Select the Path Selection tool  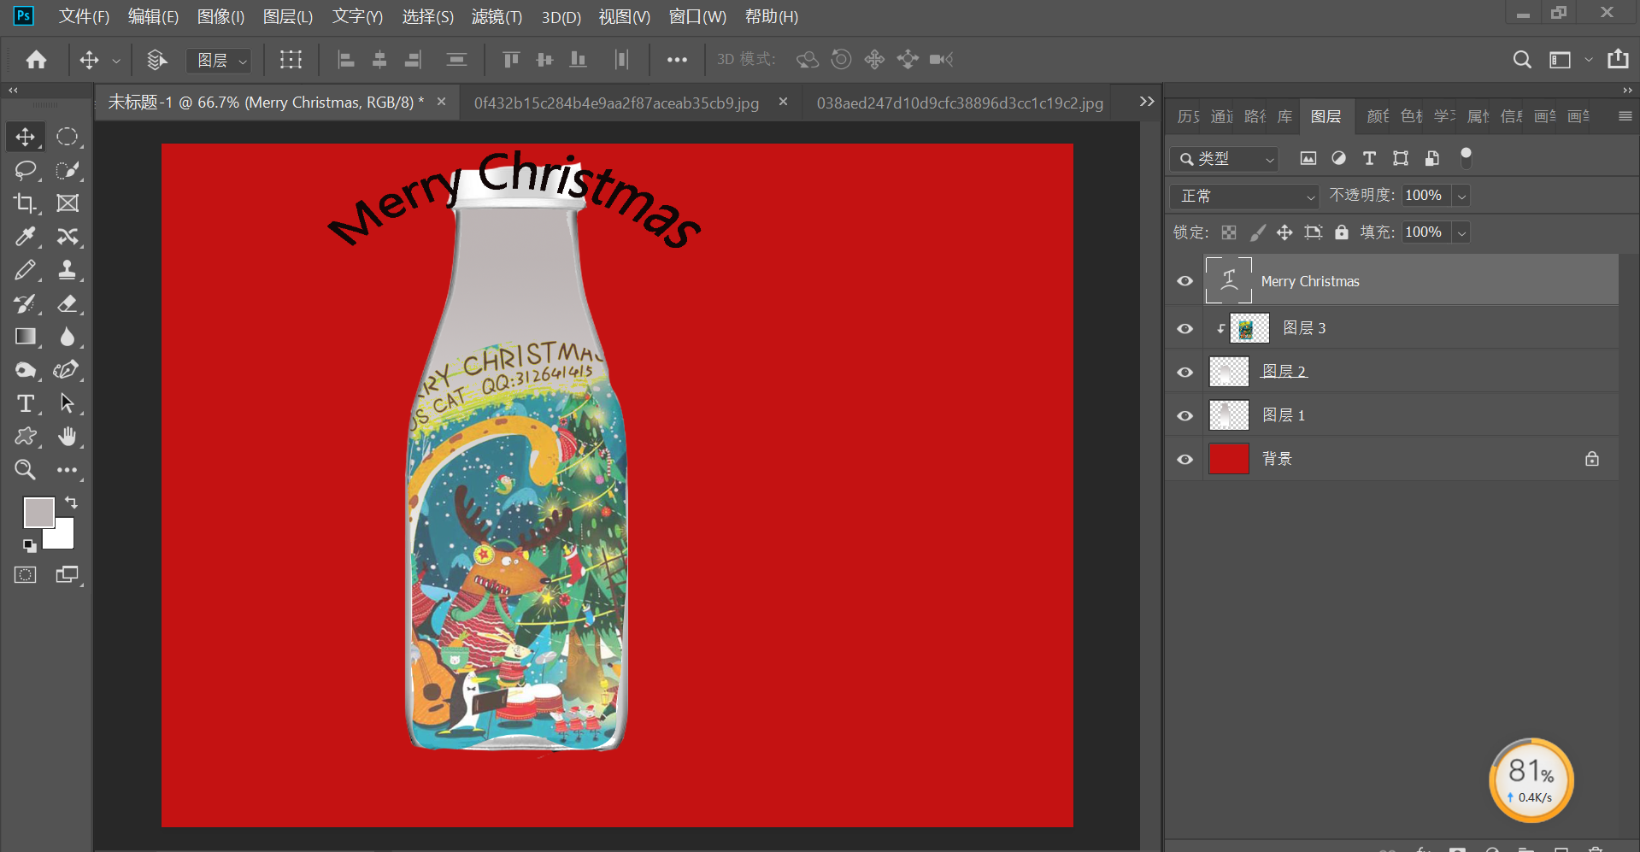click(x=67, y=403)
